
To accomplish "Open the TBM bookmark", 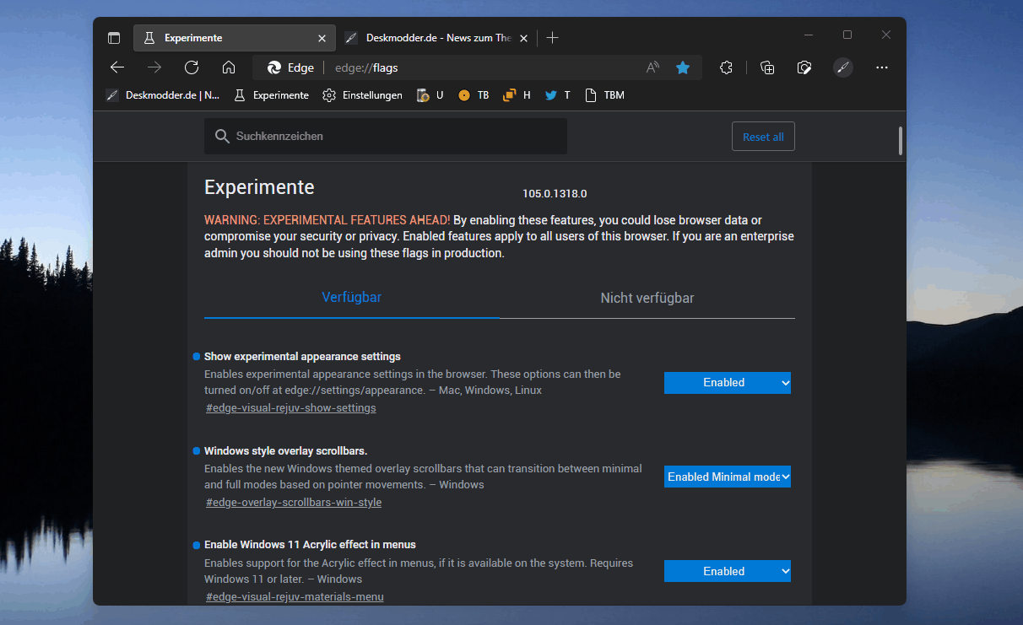I will pyautogui.click(x=604, y=95).
